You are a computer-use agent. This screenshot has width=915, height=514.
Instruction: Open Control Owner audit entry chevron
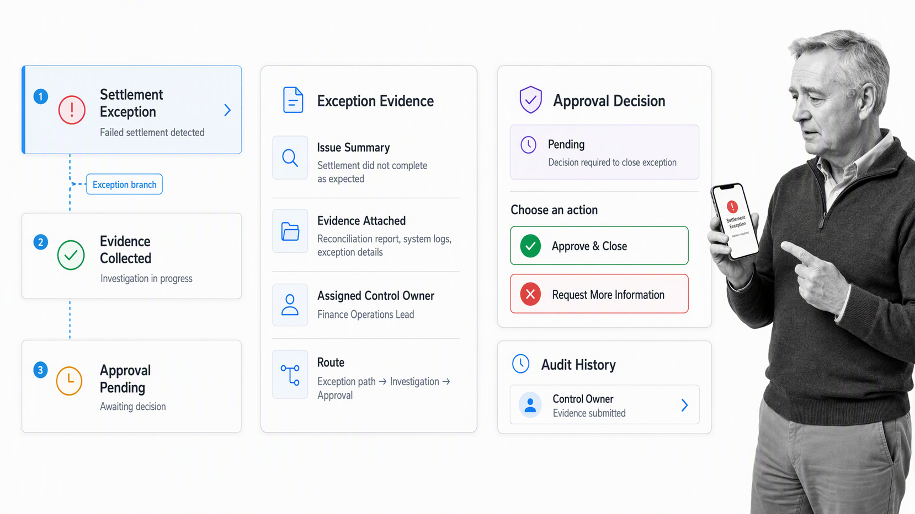(x=684, y=405)
